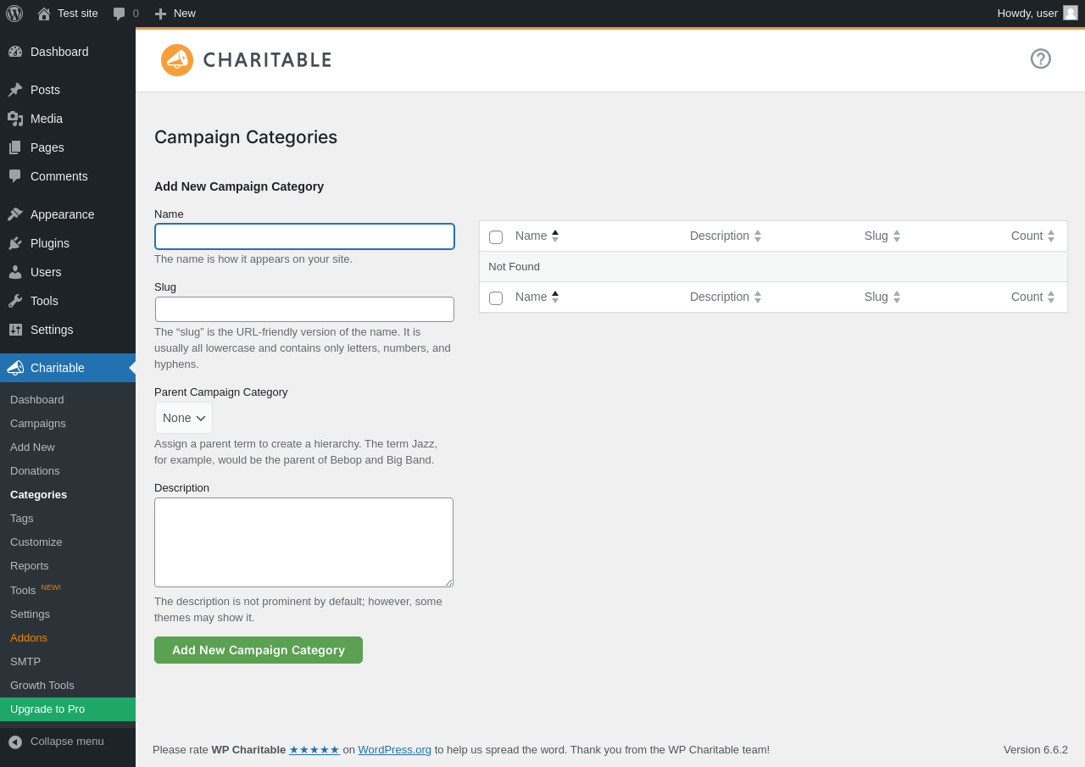Screen dimensions: 1085x767
Task: Check the select-all box in table header
Action: 496,237
